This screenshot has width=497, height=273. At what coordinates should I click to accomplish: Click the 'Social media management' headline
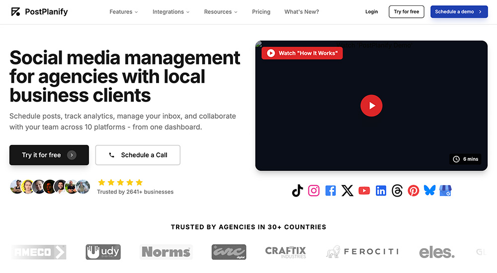coord(125,76)
